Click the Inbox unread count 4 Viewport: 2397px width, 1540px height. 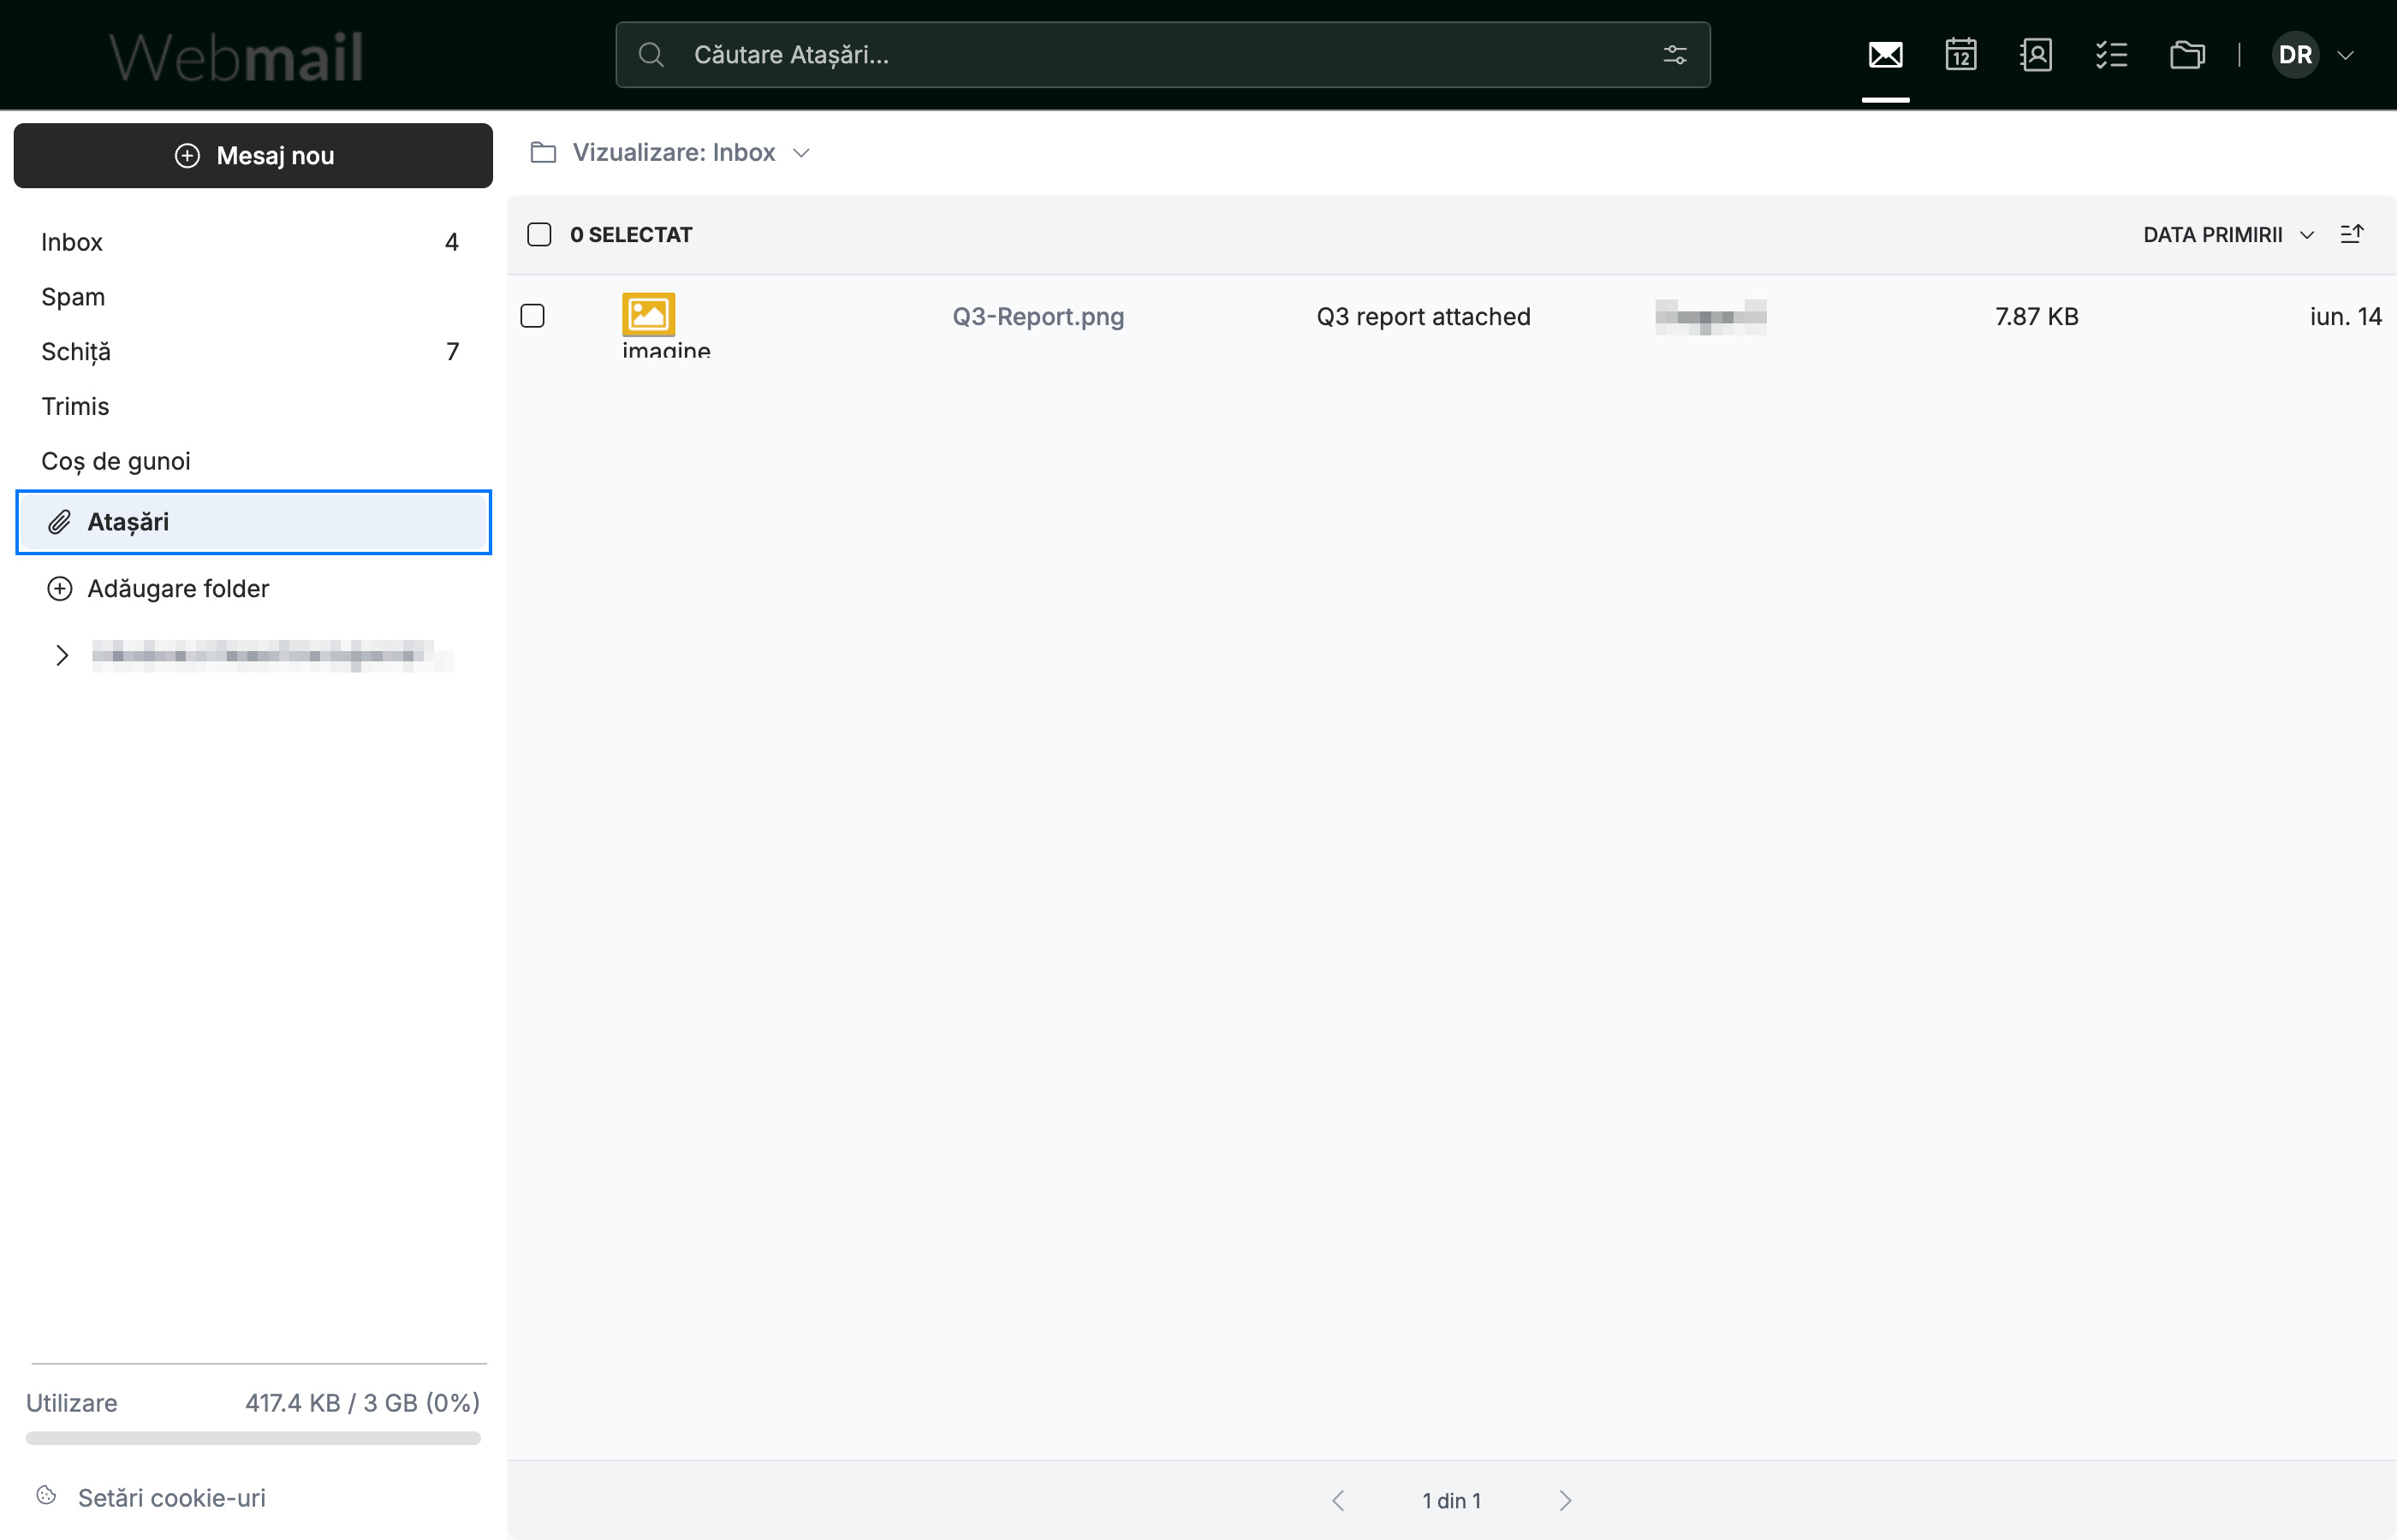(x=452, y=242)
